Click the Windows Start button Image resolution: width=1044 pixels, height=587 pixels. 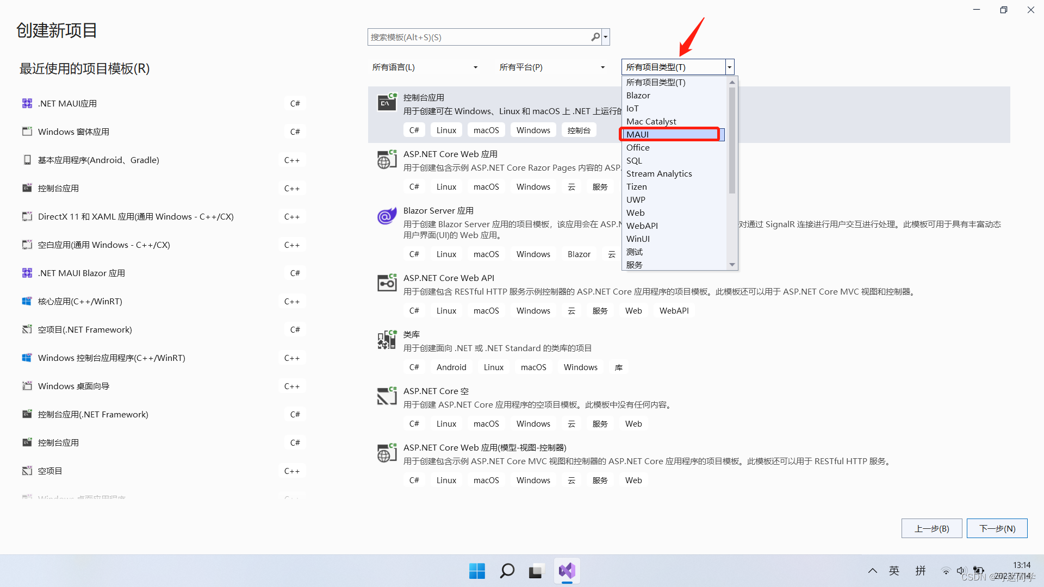tap(477, 571)
